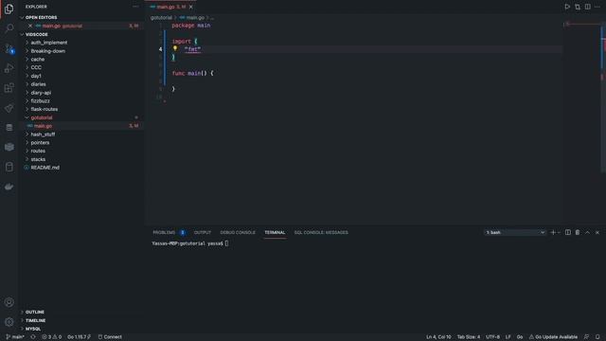Image resolution: width=606 pixels, height=341 pixels.
Task: Expand the Outline section
Action: pyautogui.click(x=34, y=312)
